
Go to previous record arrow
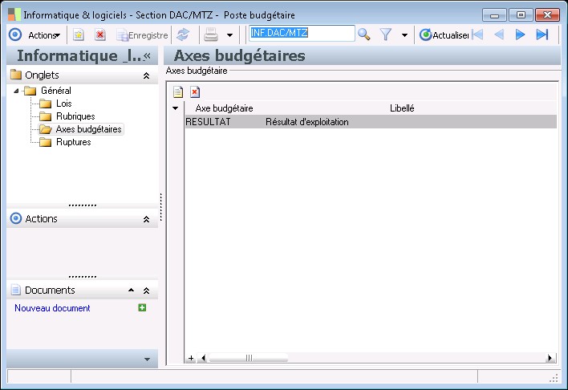tap(499, 35)
